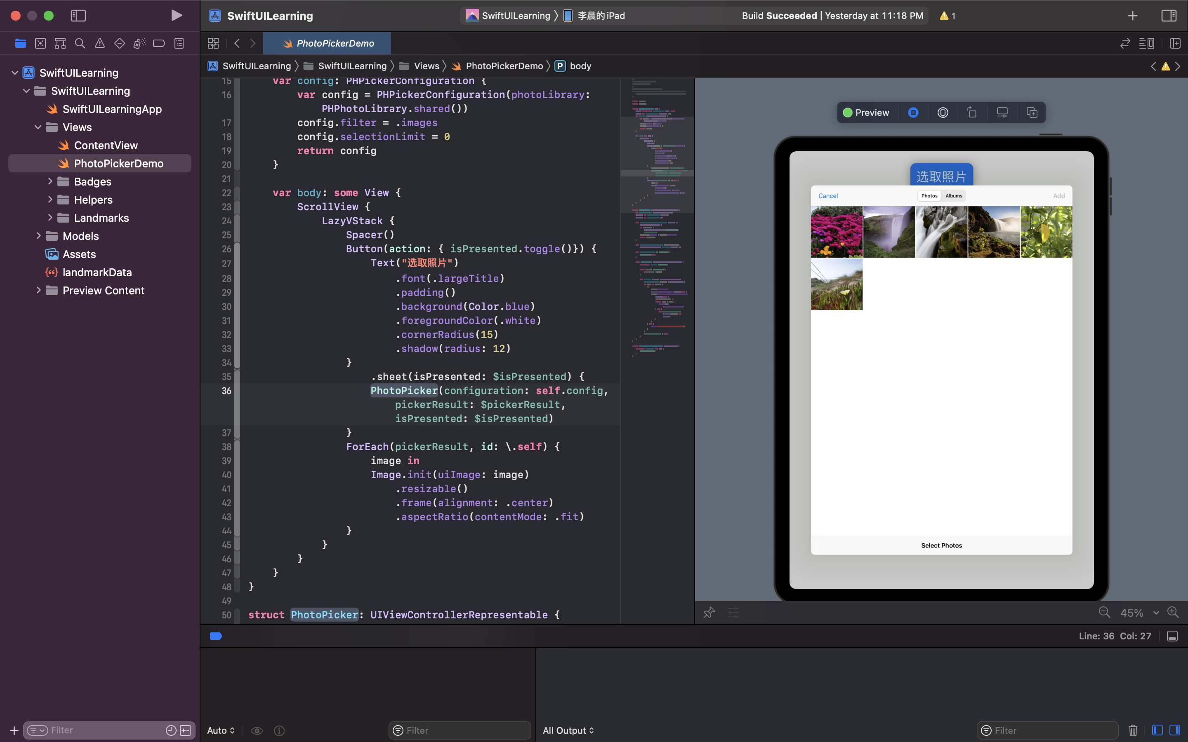Open preview device settings

(1002, 113)
